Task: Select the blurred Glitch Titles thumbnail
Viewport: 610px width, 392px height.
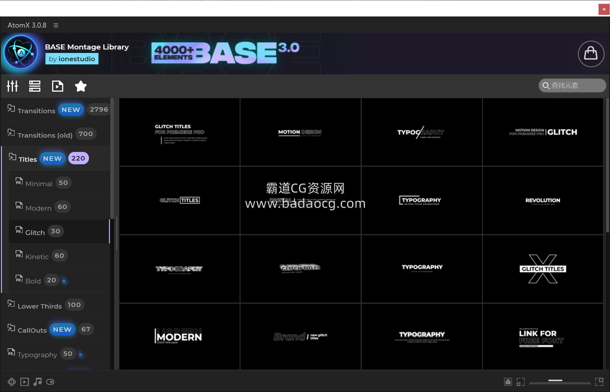Action: 301,269
